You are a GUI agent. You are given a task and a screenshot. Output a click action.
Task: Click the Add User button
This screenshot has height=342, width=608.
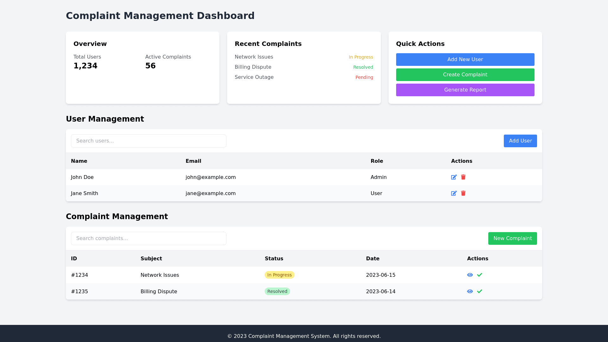click(520, 141)
